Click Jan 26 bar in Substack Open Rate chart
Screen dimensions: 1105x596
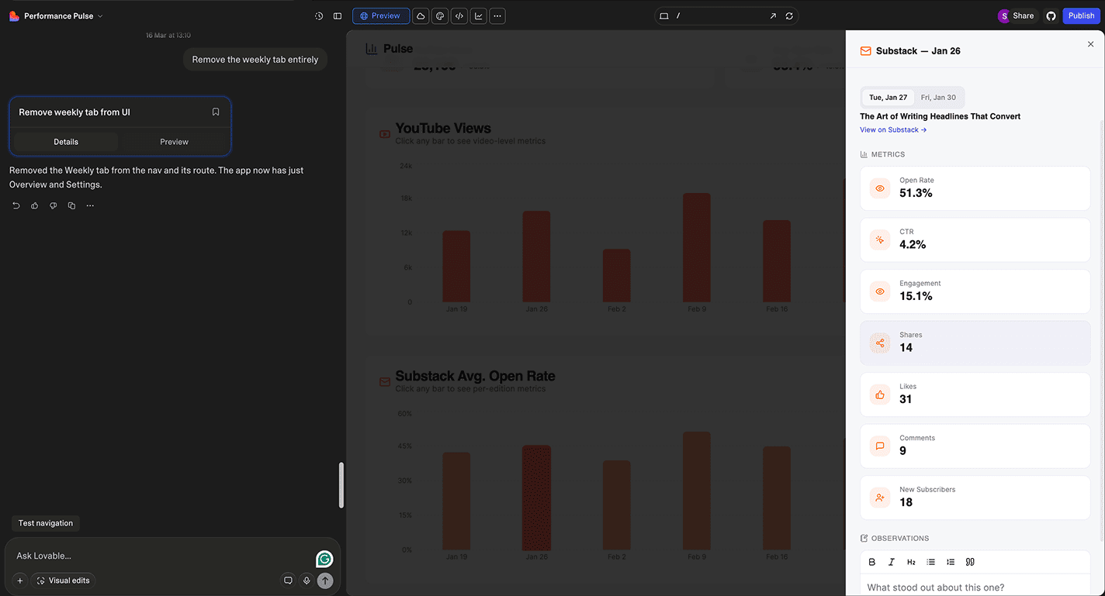[536, 498]
